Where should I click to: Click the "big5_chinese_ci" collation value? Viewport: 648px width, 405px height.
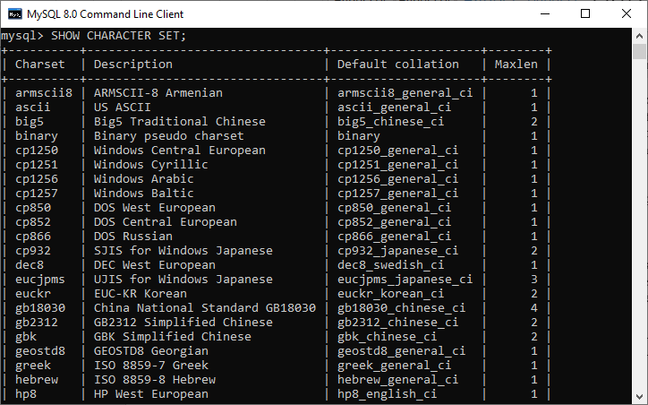pyautogui.click(x=391, y=122)
